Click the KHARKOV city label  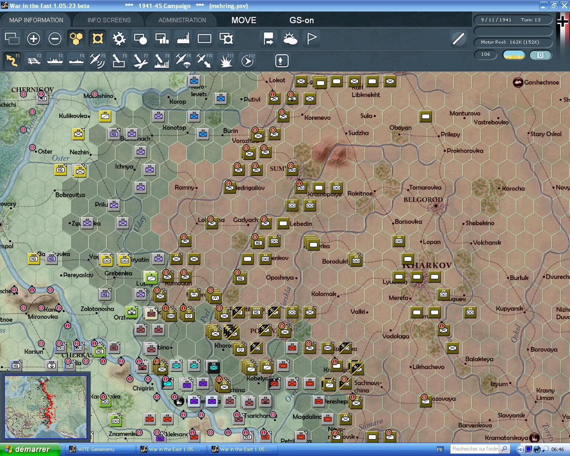point(427,265)
